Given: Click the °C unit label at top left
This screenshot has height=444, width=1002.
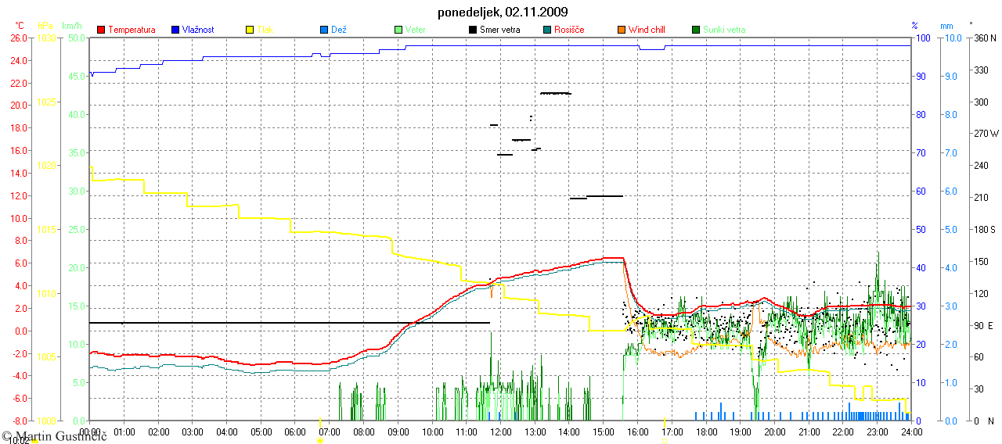Looking at the screenshot, I should click(20, 26).
